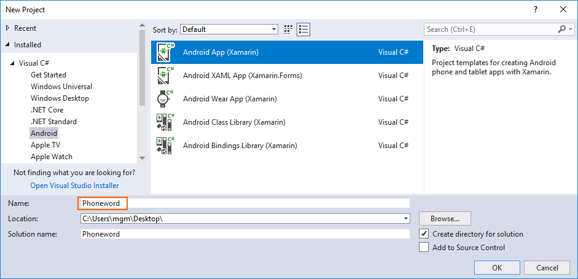The height and width of the screenshot is (279, 578).
Task: Collapse the Visual C# tree node
Action: (x=12, y=63)
